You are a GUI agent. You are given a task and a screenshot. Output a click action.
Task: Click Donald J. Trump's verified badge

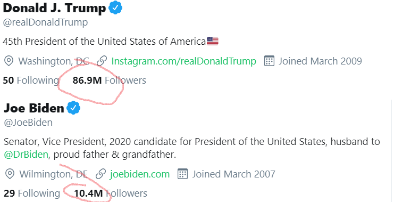115,7
